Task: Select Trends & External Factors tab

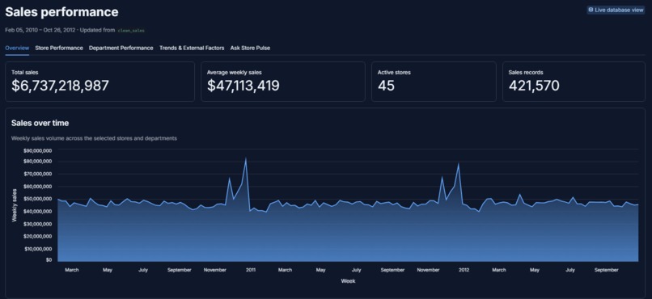Action: click(x=192, y=48)
